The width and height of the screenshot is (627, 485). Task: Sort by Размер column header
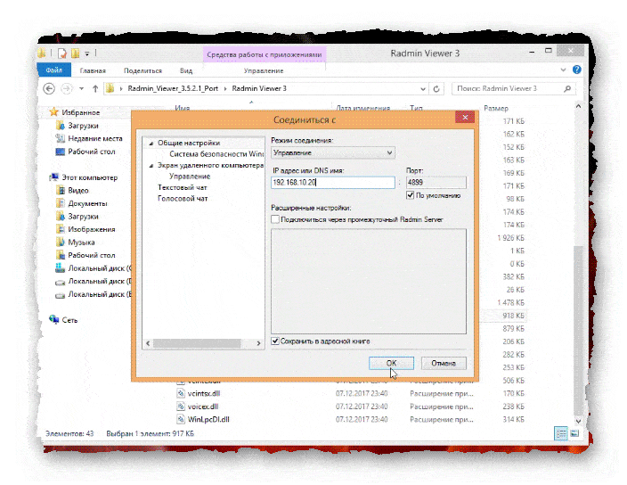tap(496, 108)
